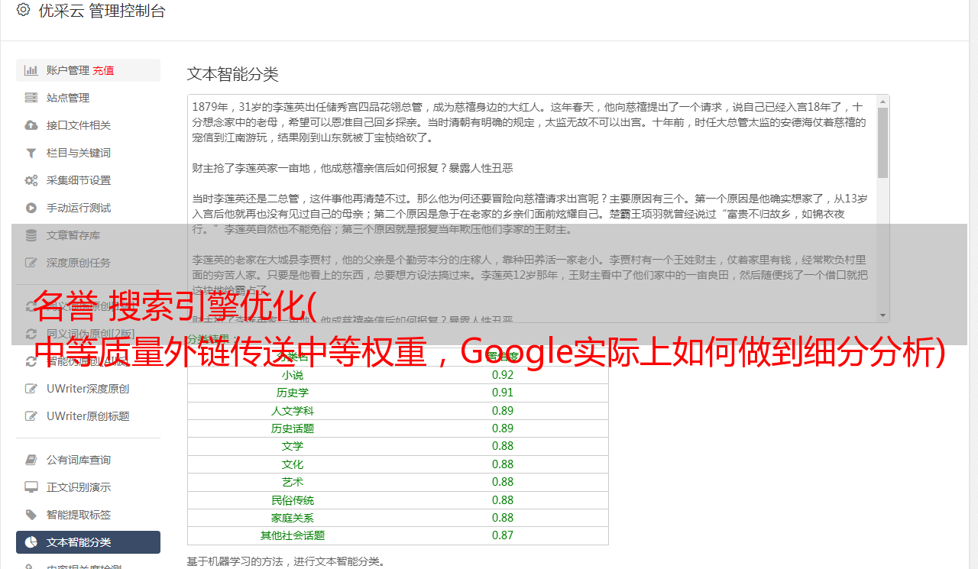Click the 优采云 管理控制台 header title

click(x=102, y=11)
